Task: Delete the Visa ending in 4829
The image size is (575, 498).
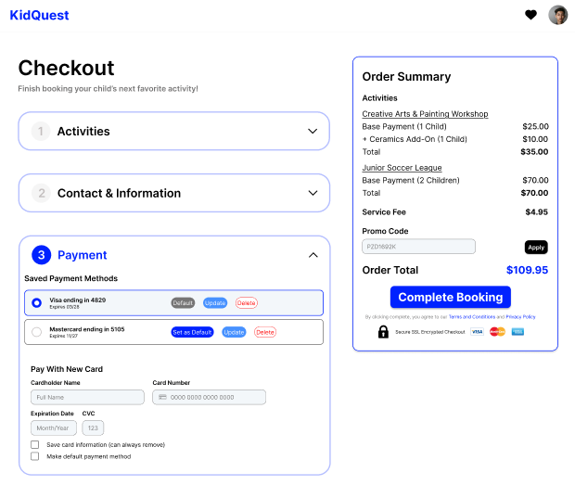Action: pyautogui.click(x=246, y=303)
